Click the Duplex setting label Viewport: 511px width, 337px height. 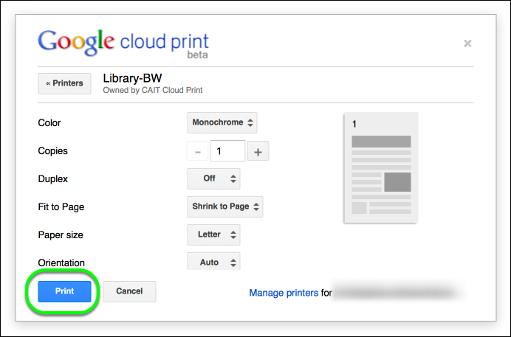click(52, 179)
